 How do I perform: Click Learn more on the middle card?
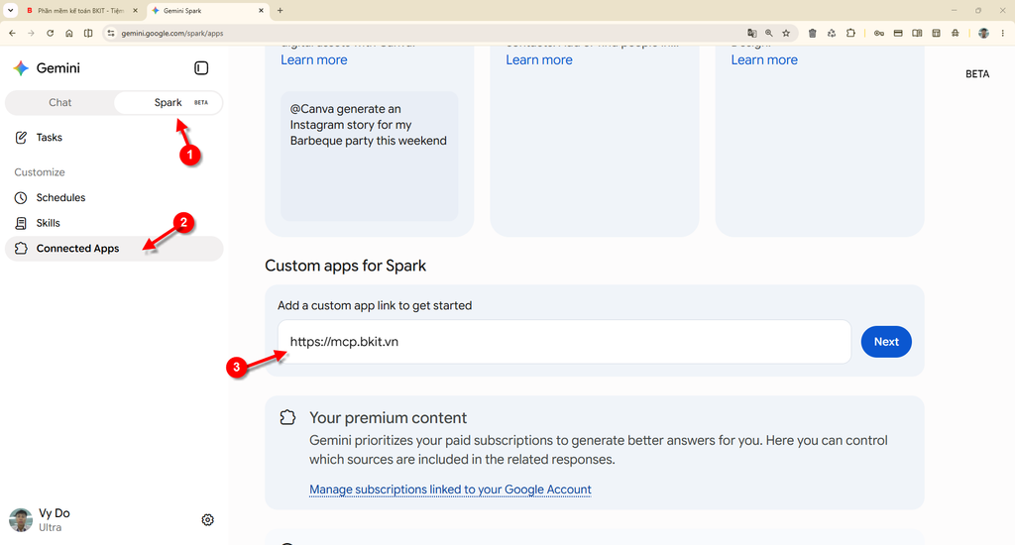539,59
